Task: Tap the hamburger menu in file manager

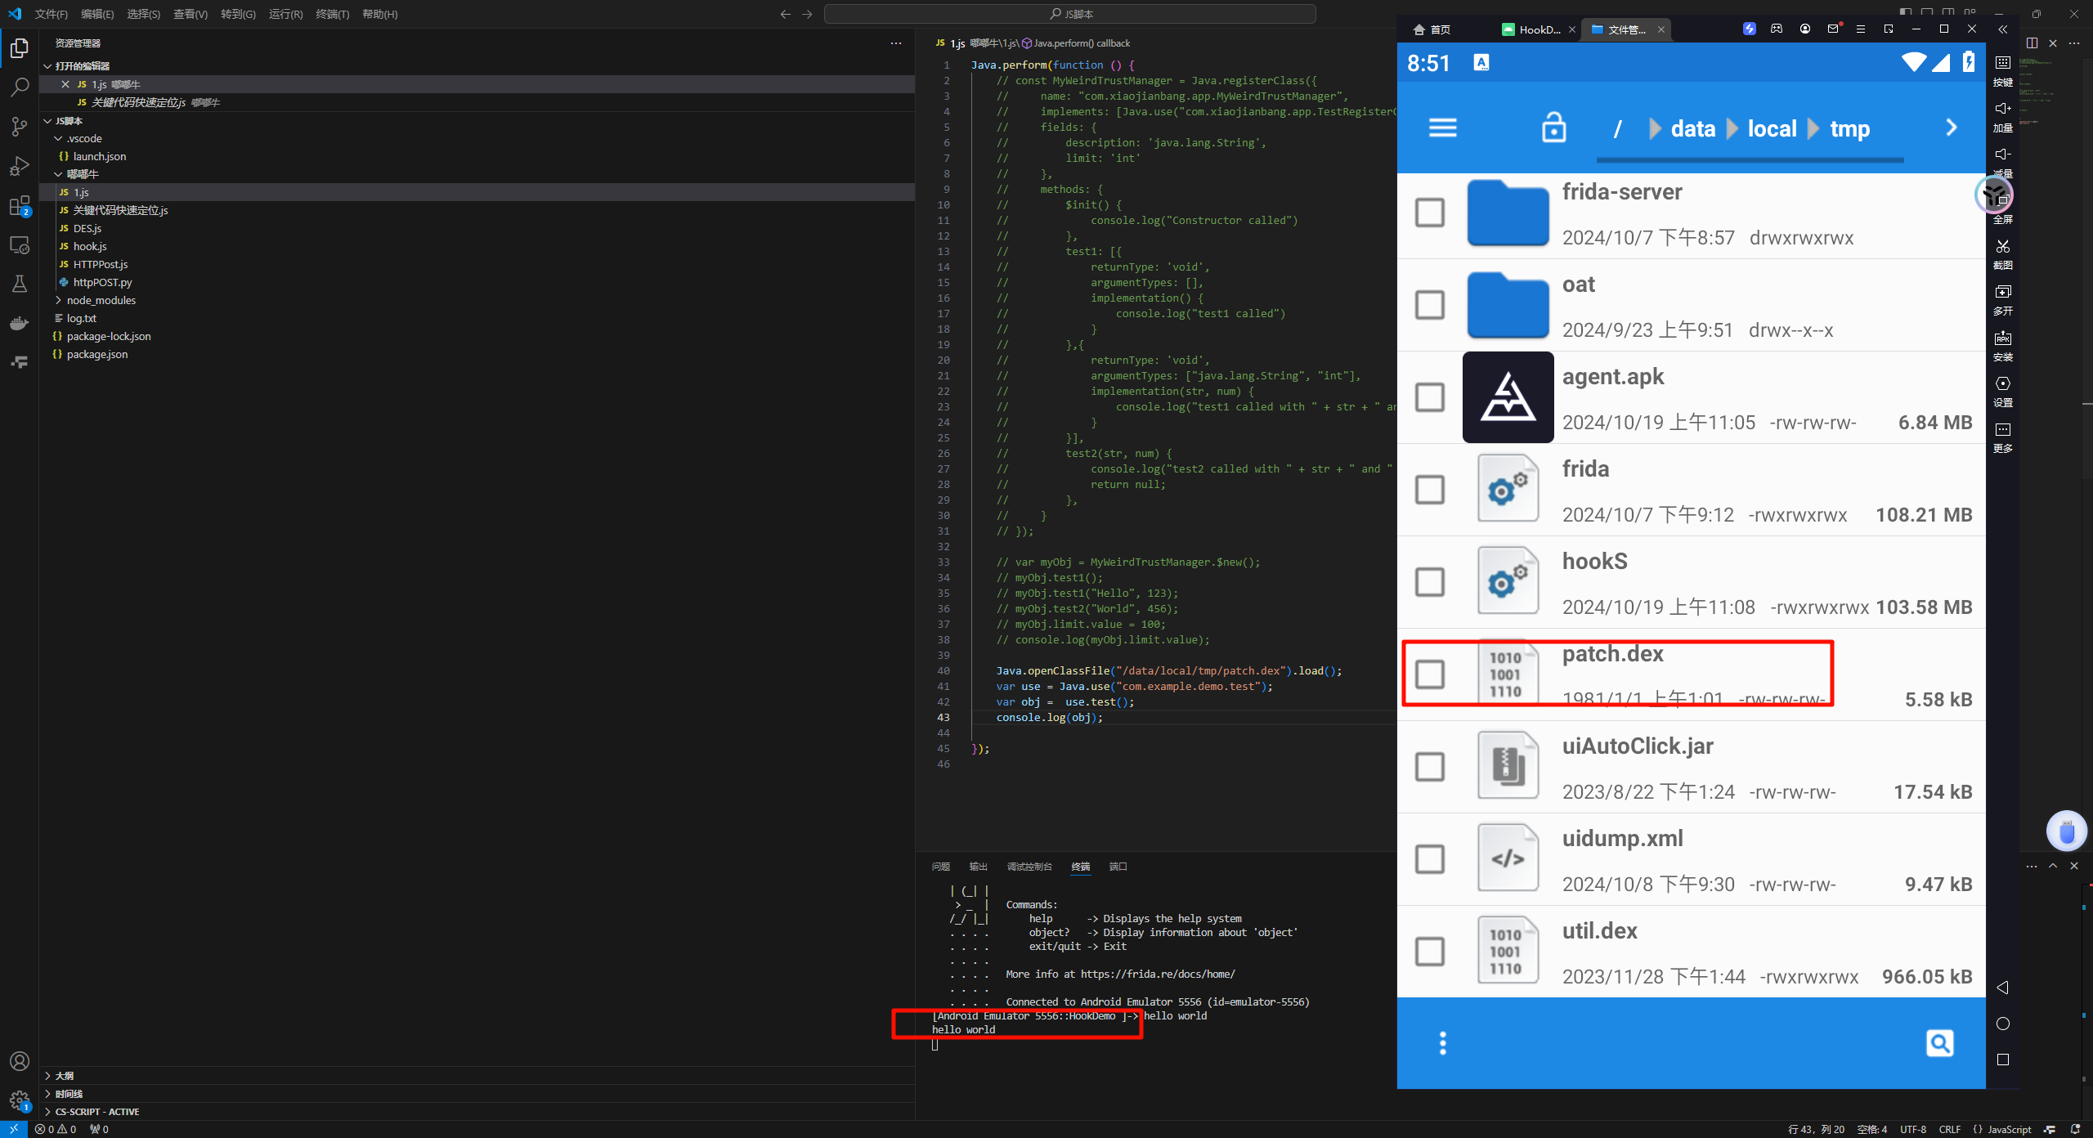Action: coord(1442,128)
